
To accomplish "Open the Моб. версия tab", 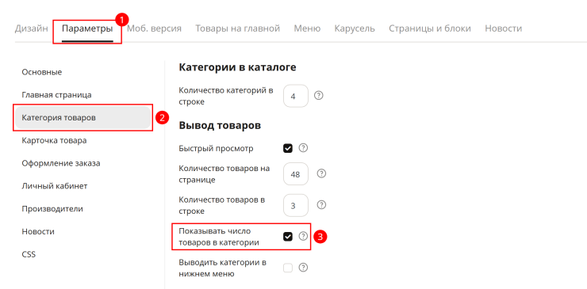I will tap(154, 29).
